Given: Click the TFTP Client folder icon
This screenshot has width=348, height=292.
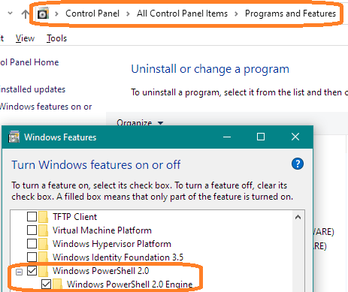Looking at the screenshot, I should coord(44,217).
